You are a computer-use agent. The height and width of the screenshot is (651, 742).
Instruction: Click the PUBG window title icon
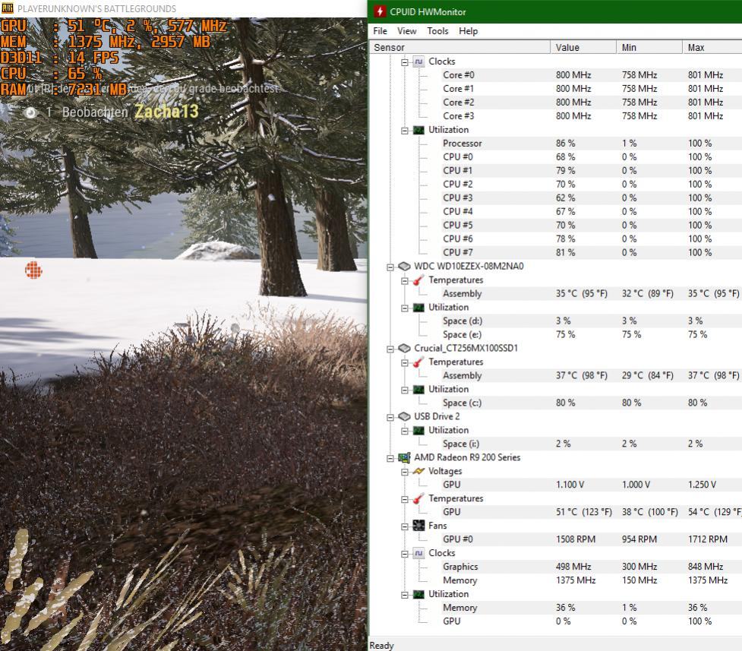point(7,8)
